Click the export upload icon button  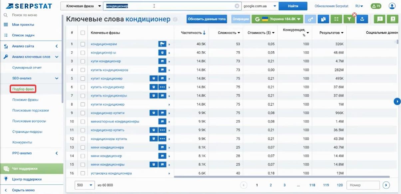click(x=362, y=19)
